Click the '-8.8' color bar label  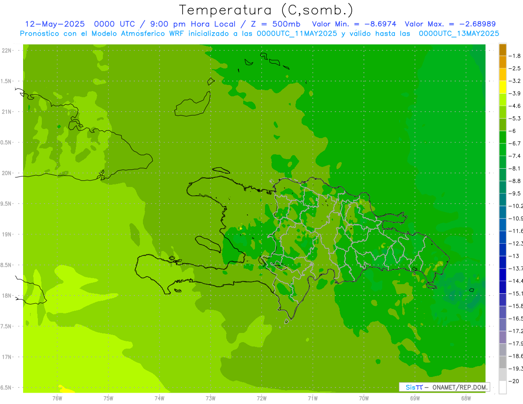pos(515,181)
